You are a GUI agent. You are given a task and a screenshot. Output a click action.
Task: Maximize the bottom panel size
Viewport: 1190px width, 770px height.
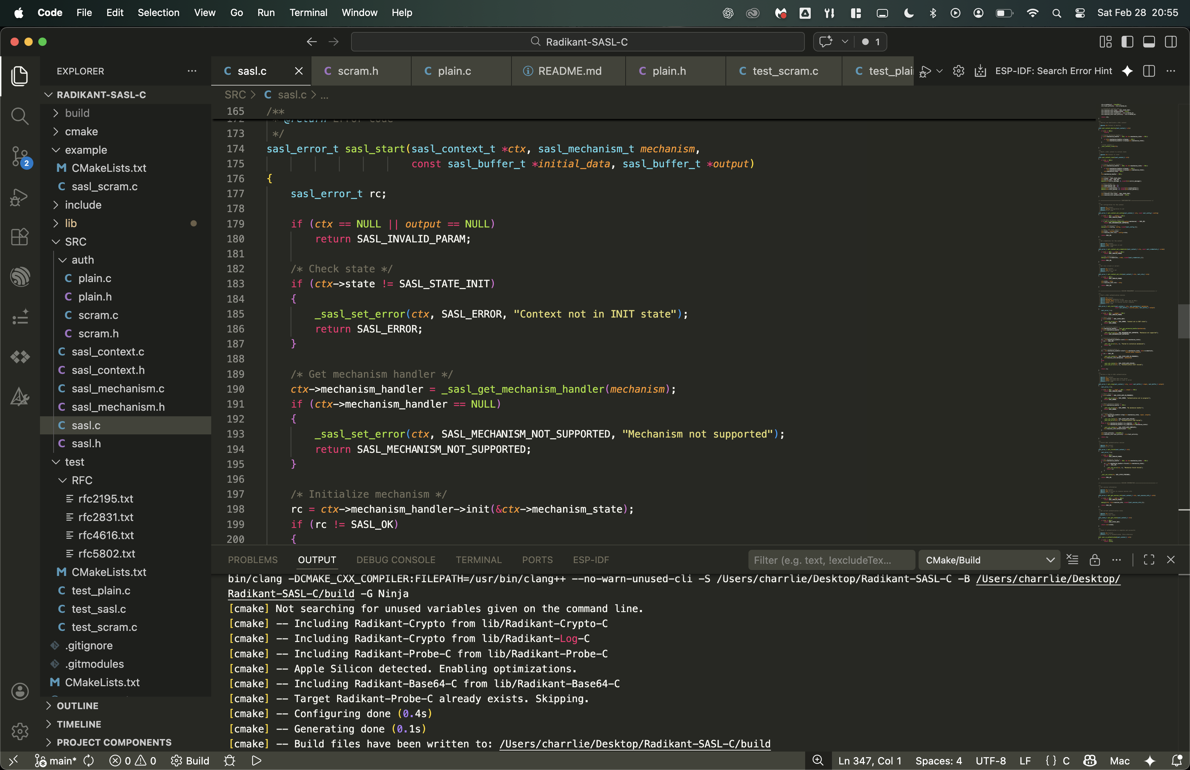tap(1149, 560)
